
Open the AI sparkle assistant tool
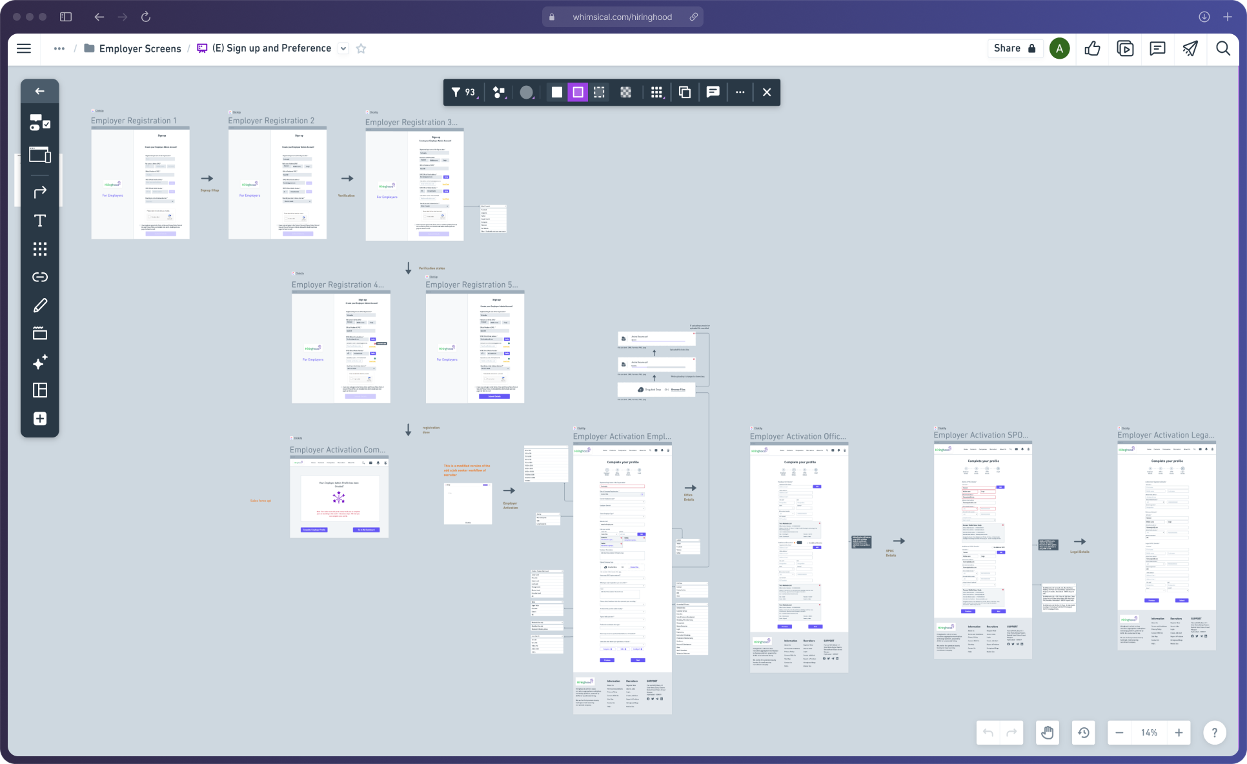tap(39, 362)
